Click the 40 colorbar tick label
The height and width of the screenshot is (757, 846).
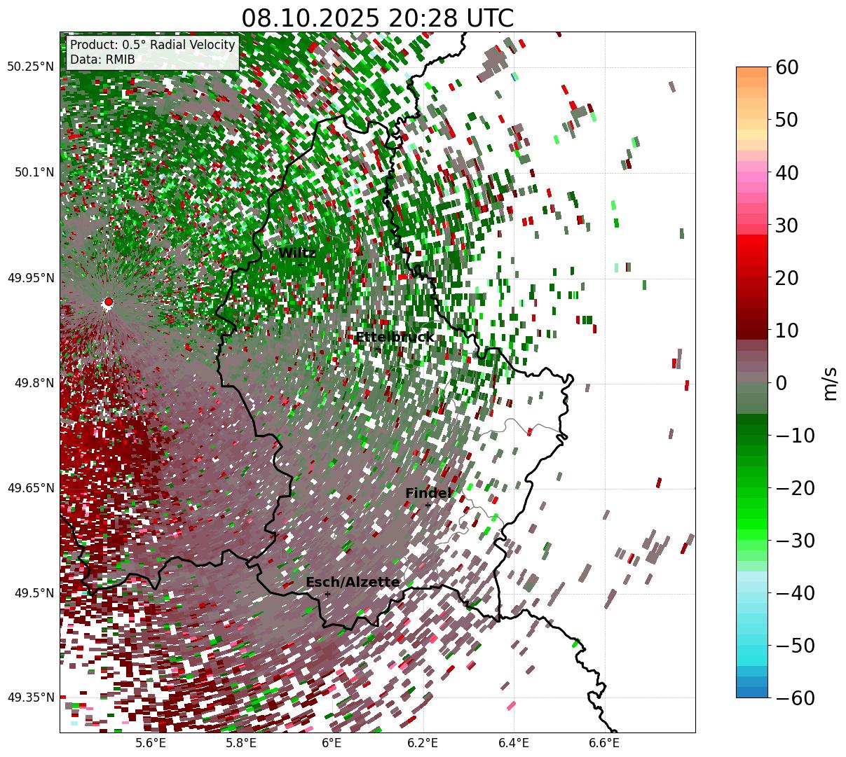pyautogui.click(x=787, y=172)
